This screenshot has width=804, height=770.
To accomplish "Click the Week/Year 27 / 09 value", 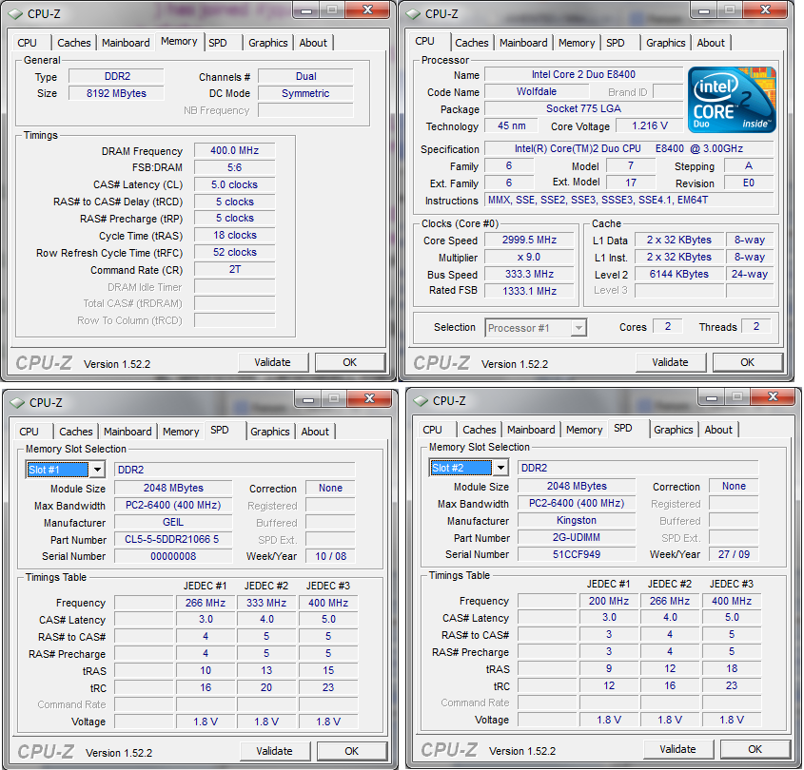I will pyautogui.click(x=734, y=554).
